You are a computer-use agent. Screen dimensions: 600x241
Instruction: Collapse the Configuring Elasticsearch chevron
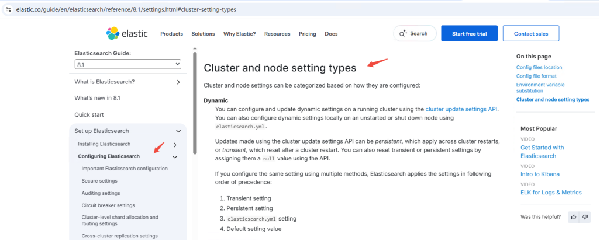[175, 156]
